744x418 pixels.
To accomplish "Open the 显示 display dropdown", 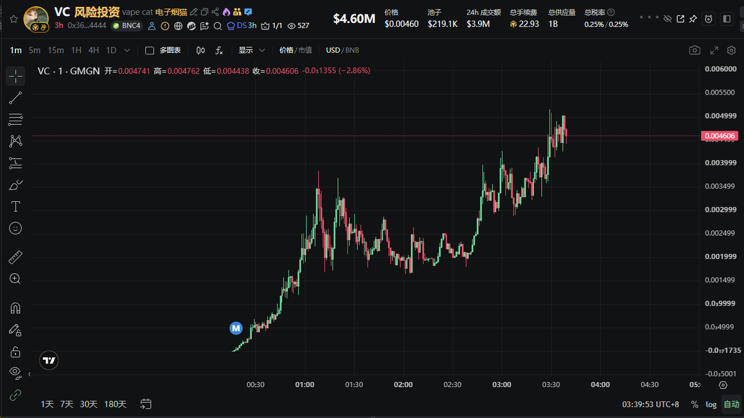I will click(252, 50).
